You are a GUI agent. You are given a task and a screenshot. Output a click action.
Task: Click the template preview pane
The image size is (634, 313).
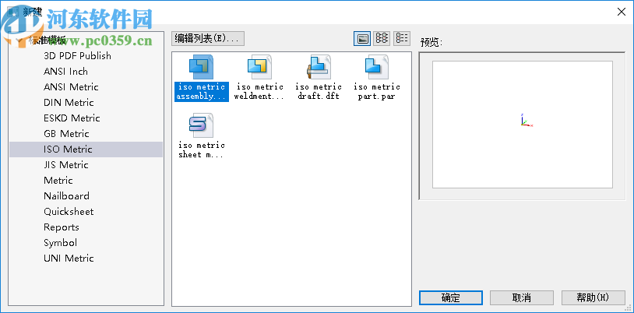(523, 125)
